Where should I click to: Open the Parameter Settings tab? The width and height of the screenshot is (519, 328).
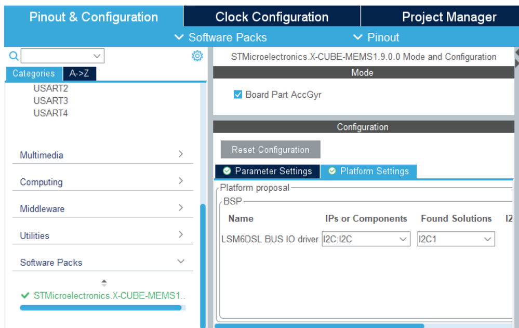[x=268, y=172]
